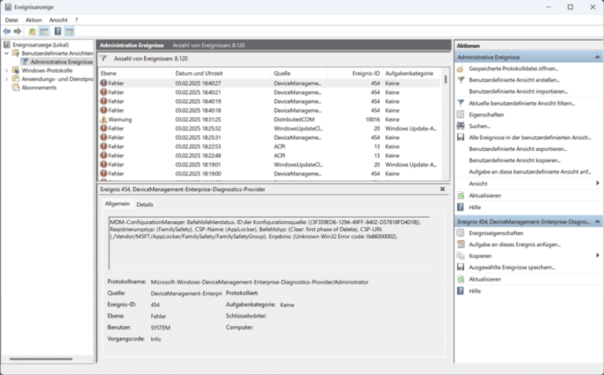Click the Back arrow toolbar icon
The height and width of the screenshot is (375, 604).
point(7,31)
